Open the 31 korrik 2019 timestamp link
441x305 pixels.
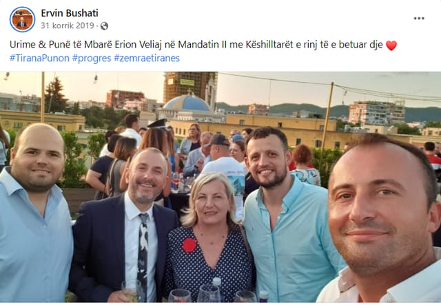68,25
